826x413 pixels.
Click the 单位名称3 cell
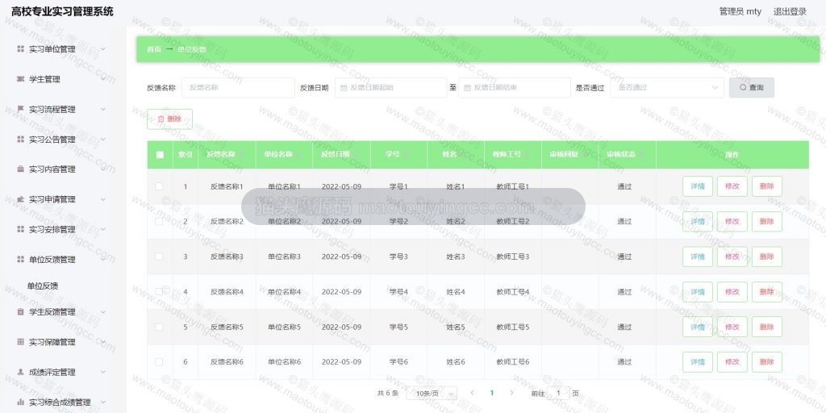coord(284,257)
